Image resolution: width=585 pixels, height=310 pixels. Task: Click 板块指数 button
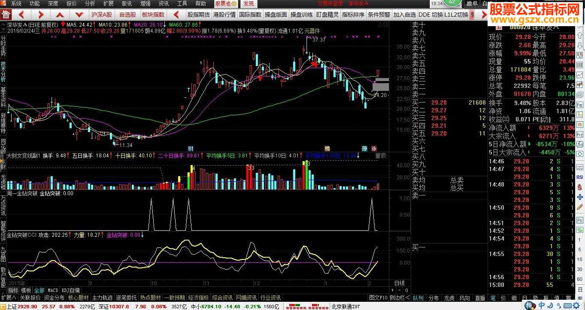point(153,15)
